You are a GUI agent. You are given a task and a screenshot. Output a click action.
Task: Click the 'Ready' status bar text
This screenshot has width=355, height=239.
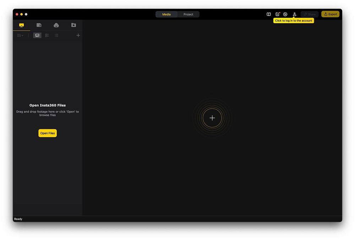click(x=18, y=219)
